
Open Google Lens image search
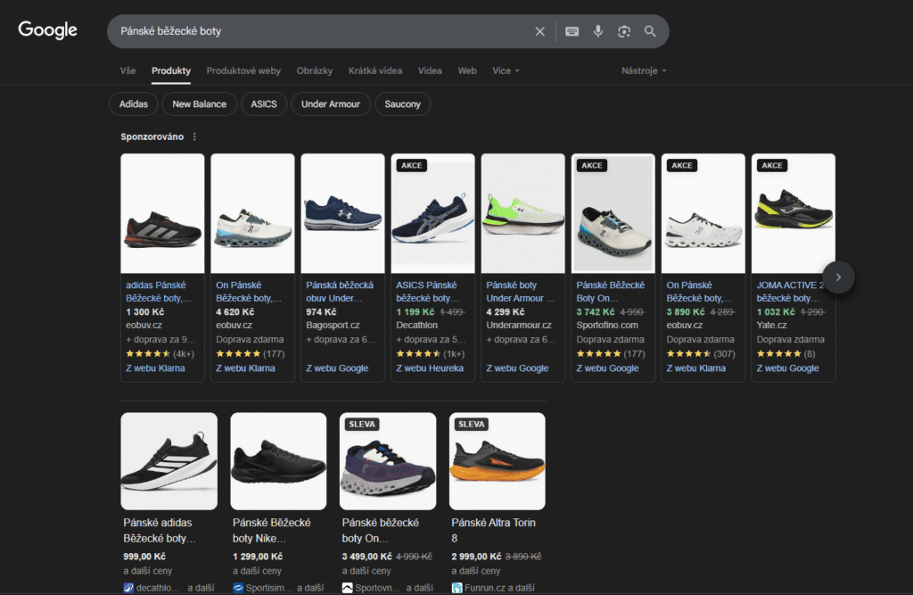624,31
